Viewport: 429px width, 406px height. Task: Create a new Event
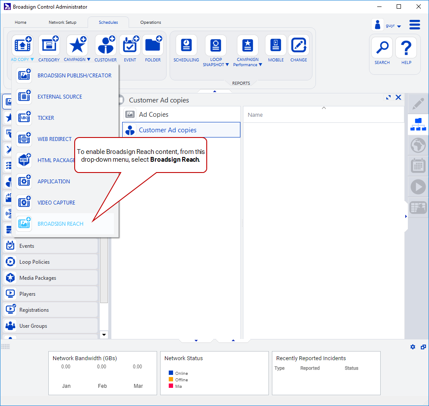point(130,45)
